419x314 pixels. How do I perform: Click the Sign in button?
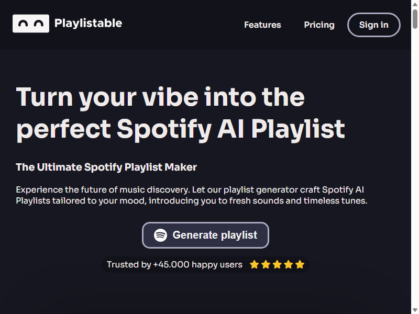373,25
